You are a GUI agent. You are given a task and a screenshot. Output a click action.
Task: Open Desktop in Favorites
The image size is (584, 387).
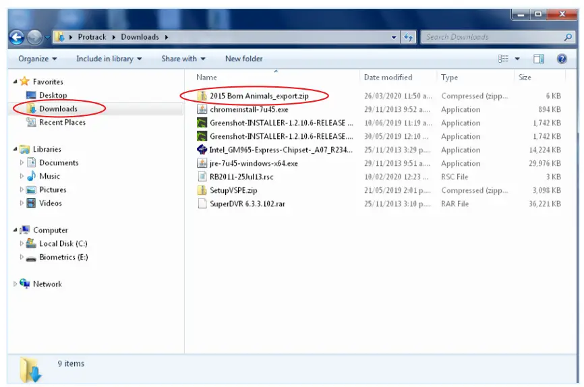(53, 95)
